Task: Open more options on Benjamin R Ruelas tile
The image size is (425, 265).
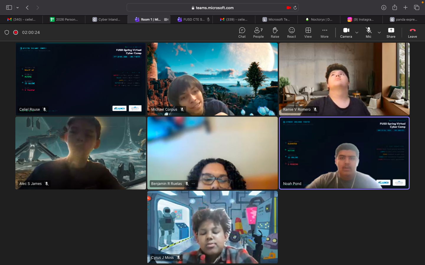Action: click(x=193, y=184)
